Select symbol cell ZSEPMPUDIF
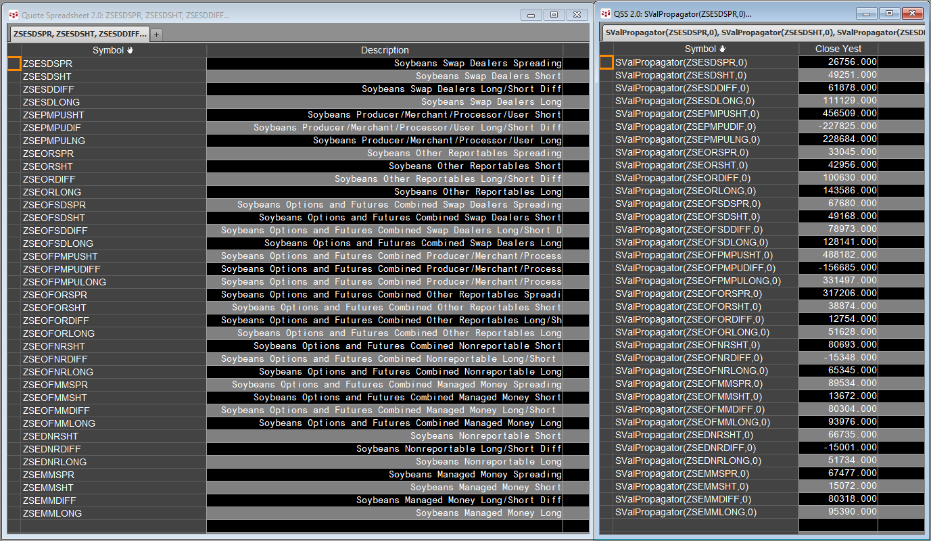931x541 pixels. click(114, 128)
